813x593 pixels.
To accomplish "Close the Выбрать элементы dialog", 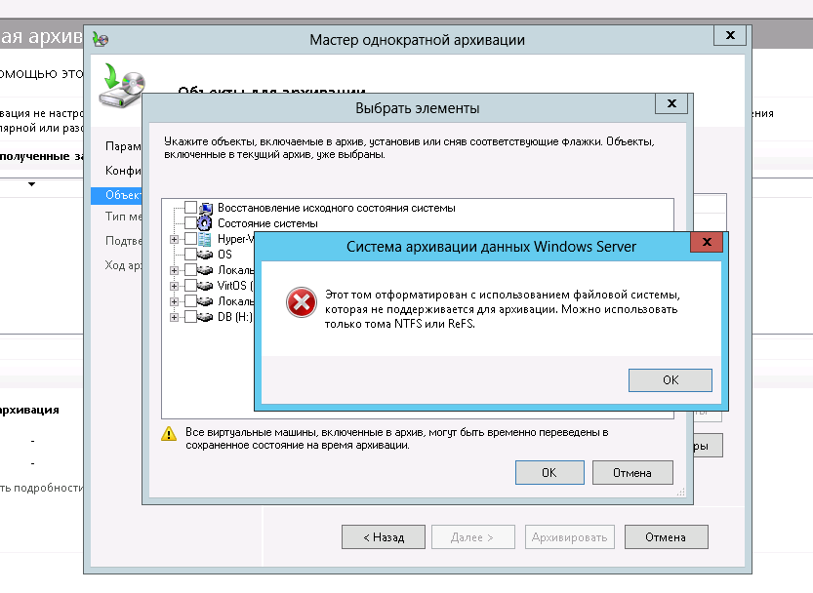I will tap(671, 103).
